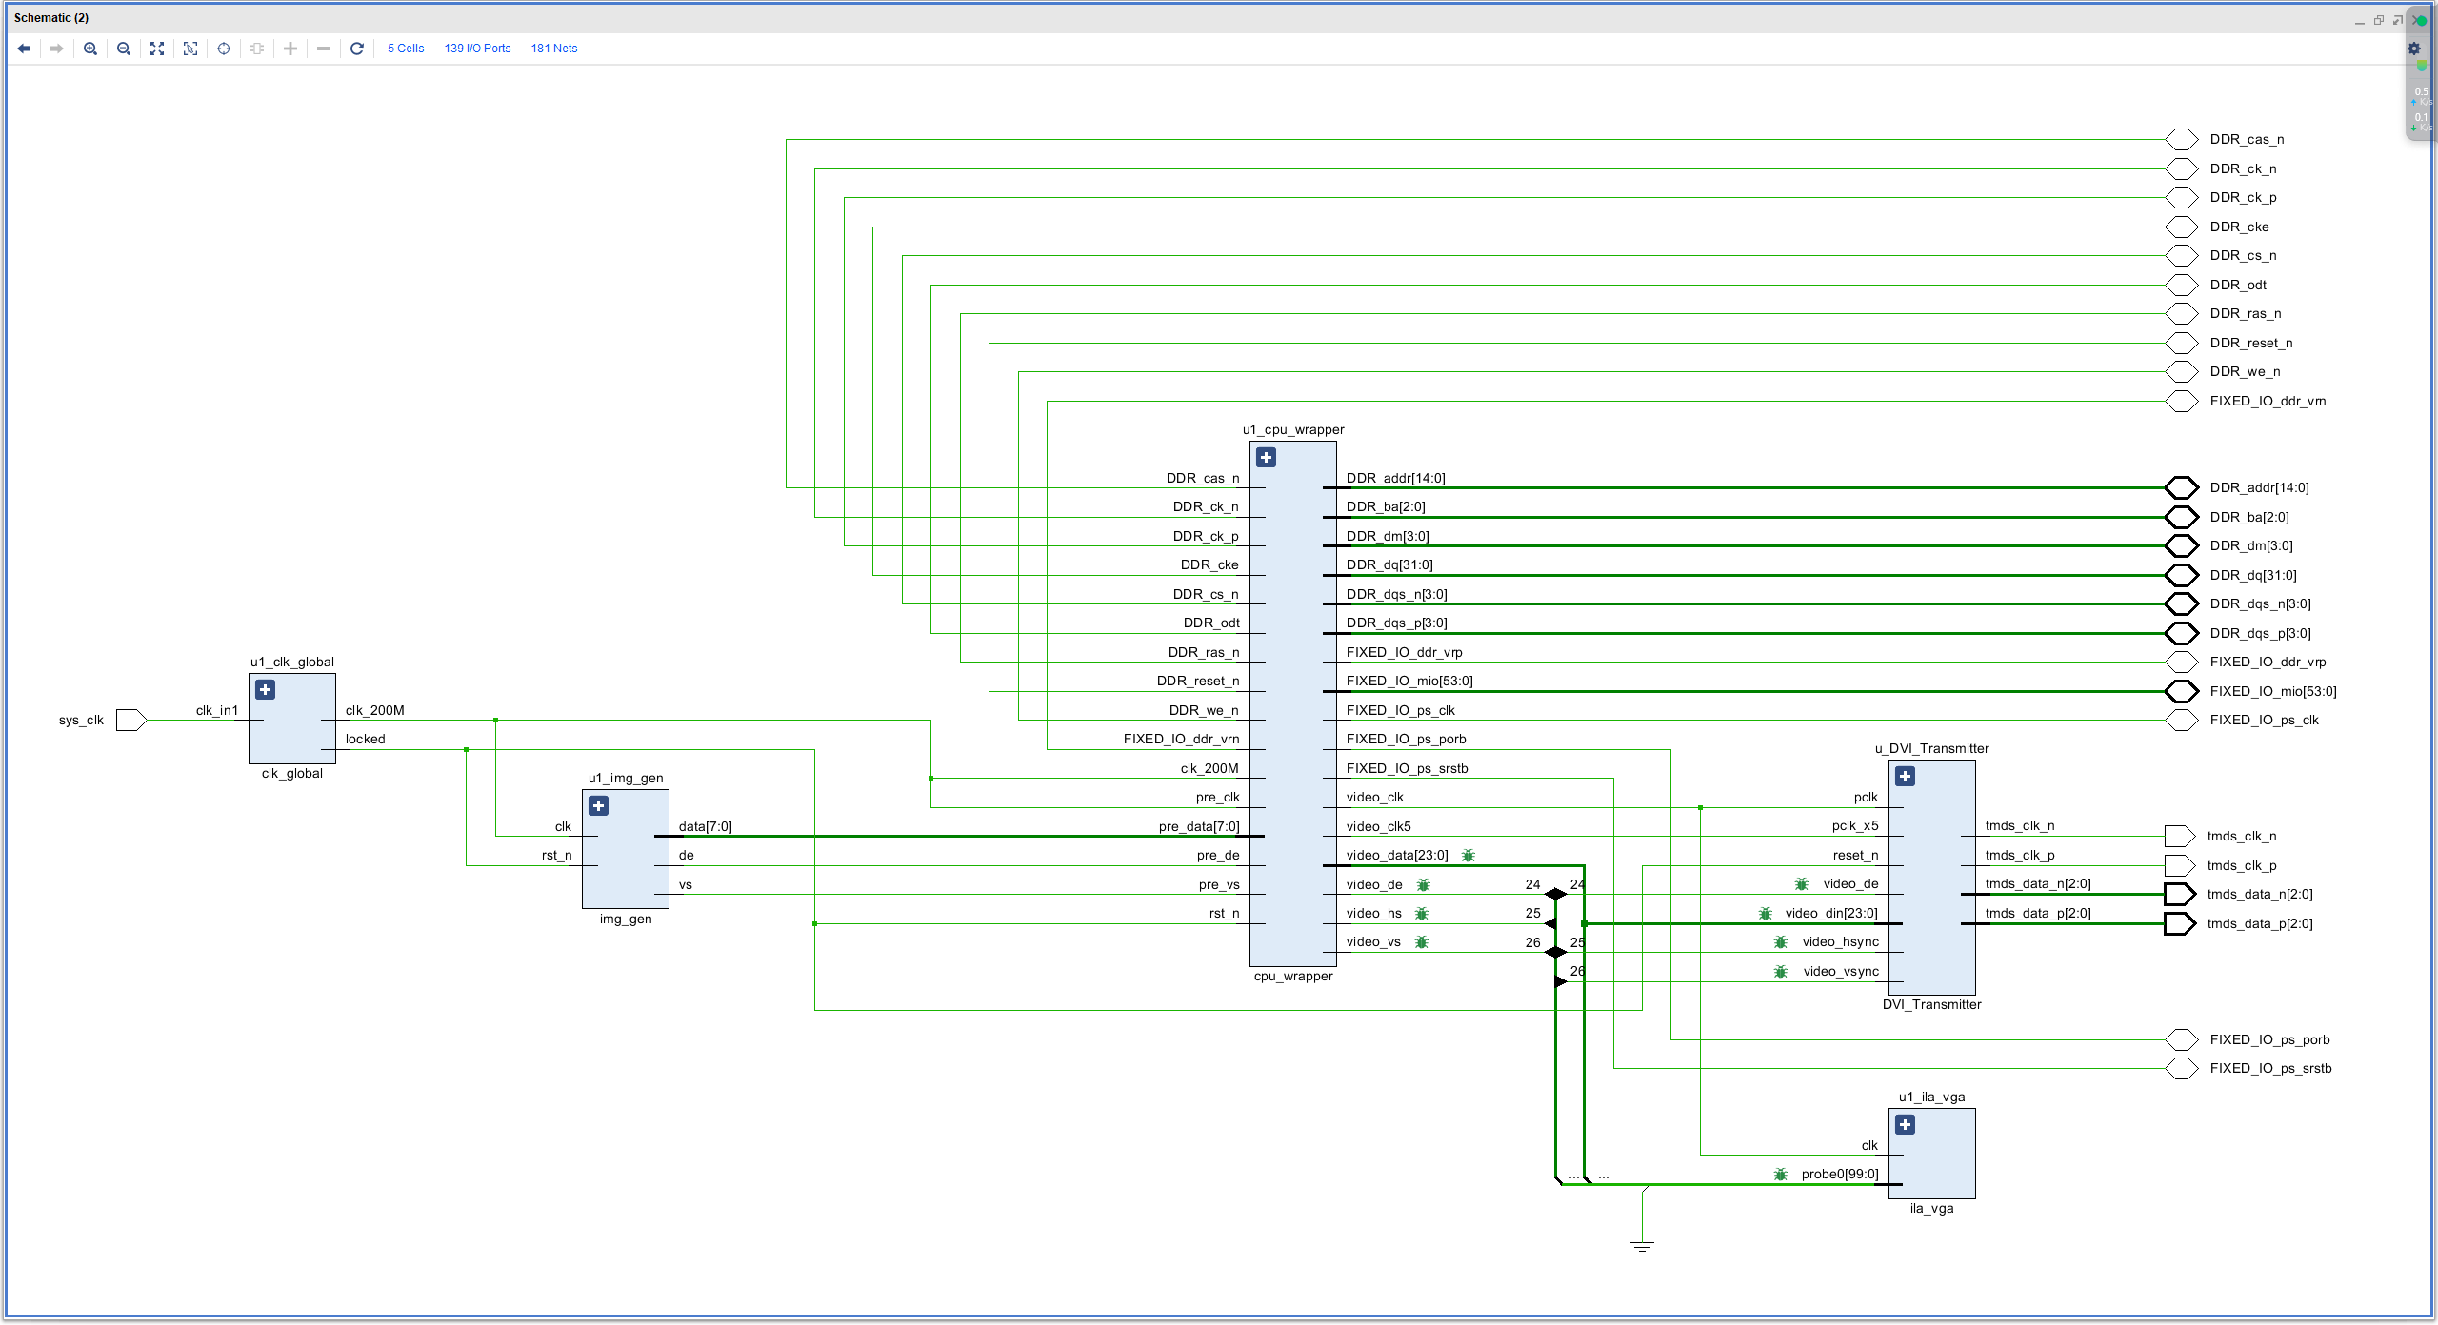The image size is (2438, 1325).
Task: Click the rst_n pin on img_gen
Action: pyautogui.click(x=556, y=855)
